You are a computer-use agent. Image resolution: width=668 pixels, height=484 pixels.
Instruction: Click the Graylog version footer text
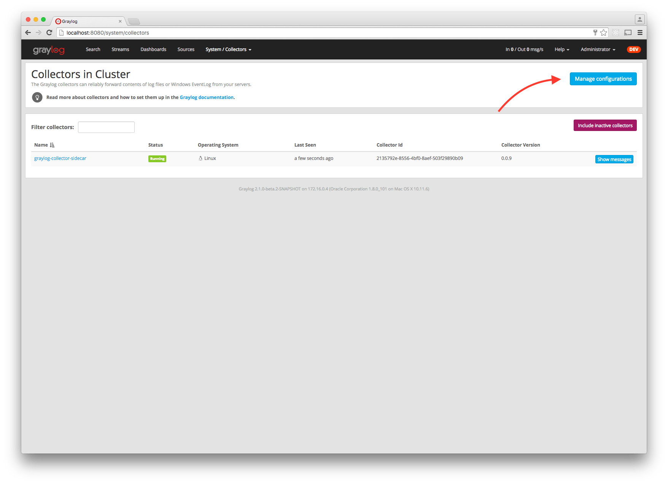(334, 189)
